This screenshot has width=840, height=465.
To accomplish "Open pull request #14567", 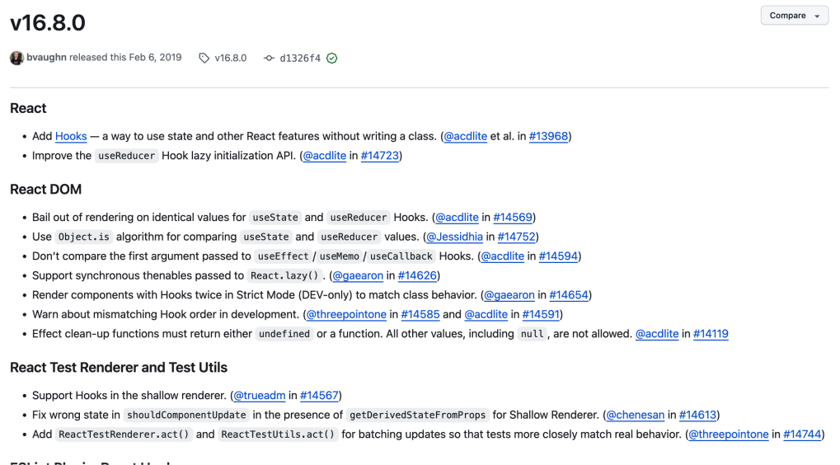I will click(x=319, y=396).
